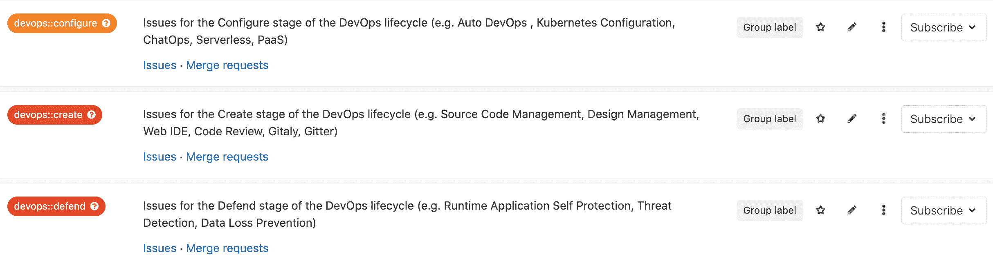Select the red devops::create label badge
This screenshot has height=266, width=993.
coord(55,115)
